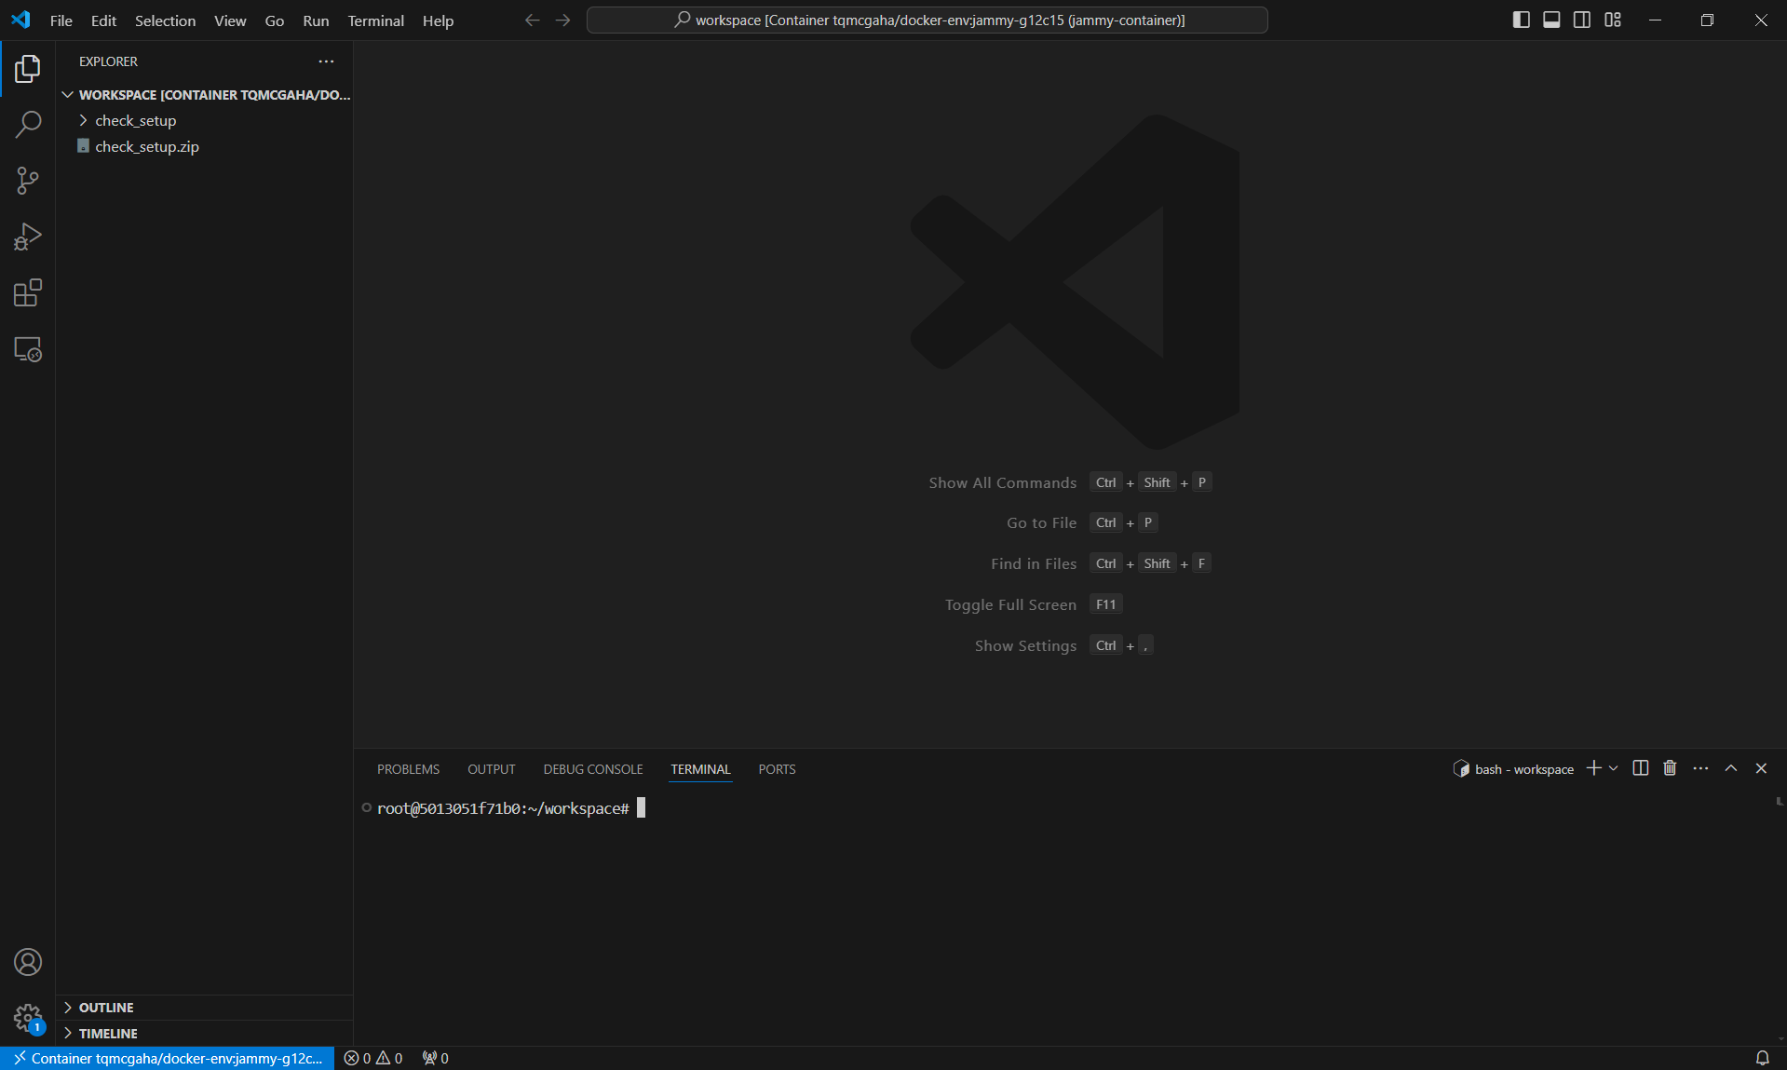Open the Selection menu
Screen dimensions: 1787x1070
click(x=165, y=20)
